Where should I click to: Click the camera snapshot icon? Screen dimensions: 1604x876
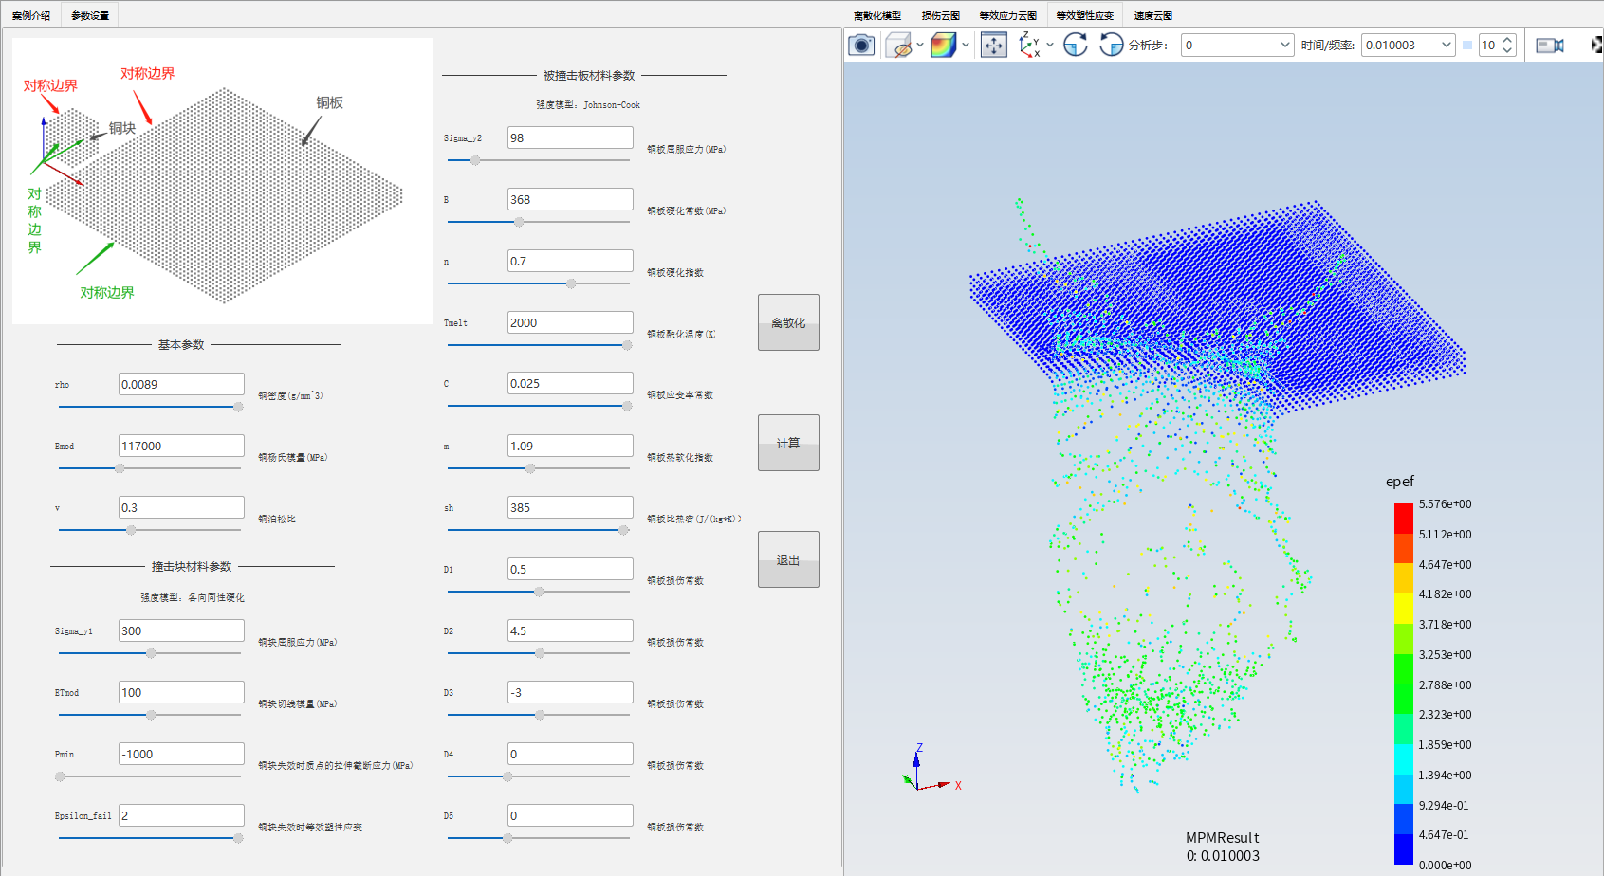pyautogui.click(x=861, y=45)
